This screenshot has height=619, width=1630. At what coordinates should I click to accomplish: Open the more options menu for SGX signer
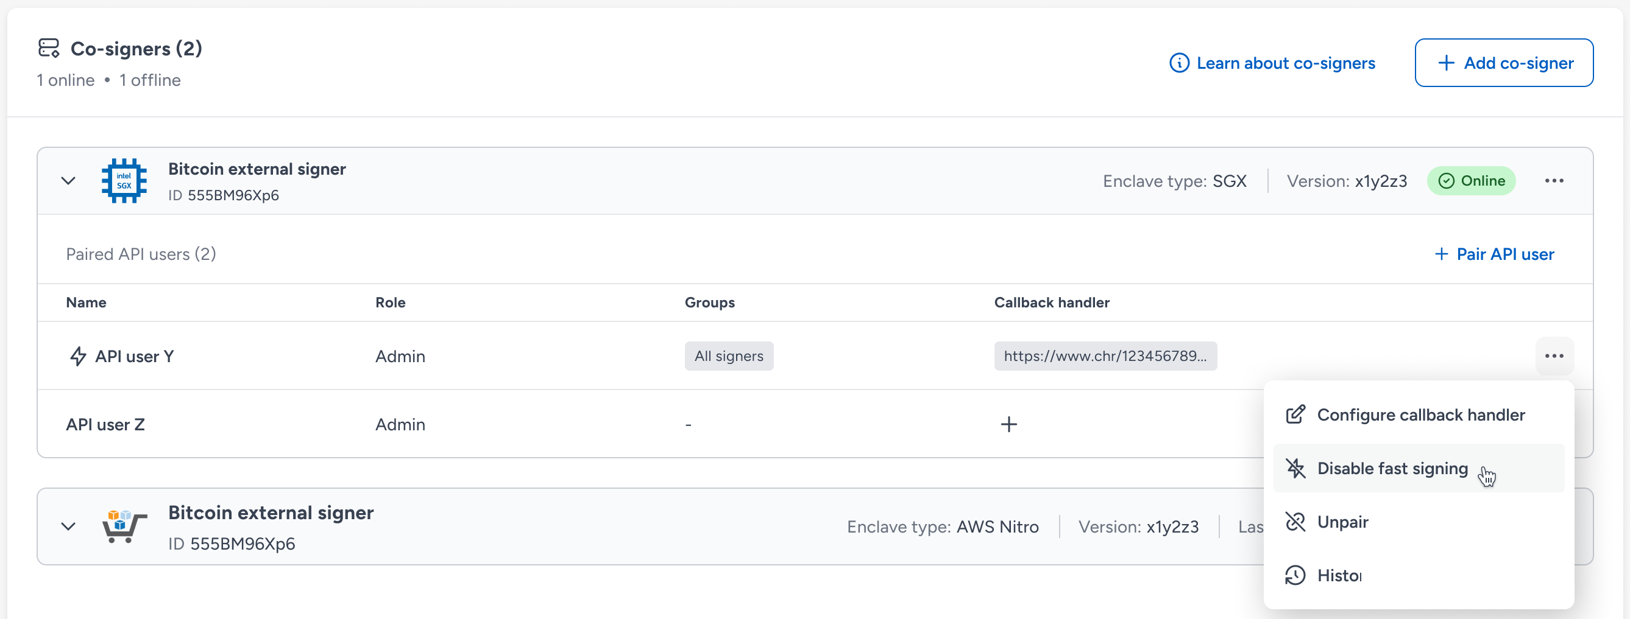(1553, 181)
